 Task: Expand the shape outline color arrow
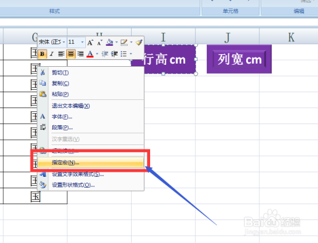tap(131, 42)
